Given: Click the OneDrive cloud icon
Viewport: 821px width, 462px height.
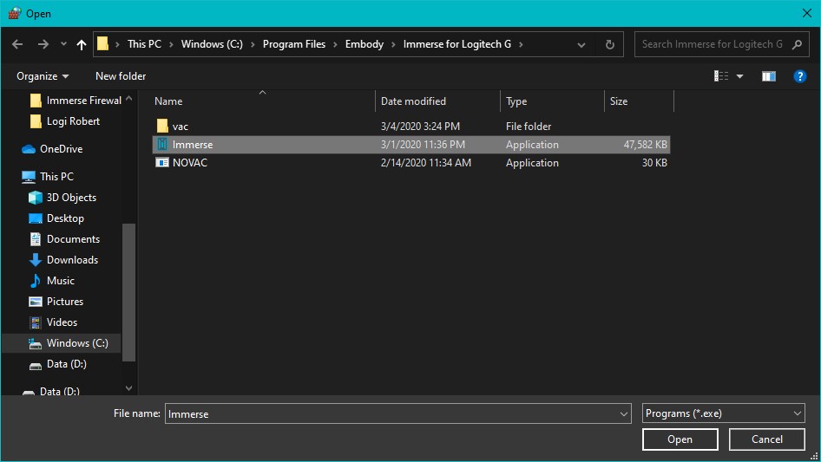Looking at the screenshot, I should click(29, 149).
